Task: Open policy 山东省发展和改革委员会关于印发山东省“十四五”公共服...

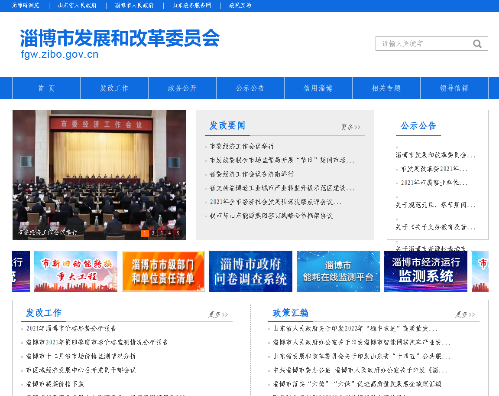Action: point(362,356)
